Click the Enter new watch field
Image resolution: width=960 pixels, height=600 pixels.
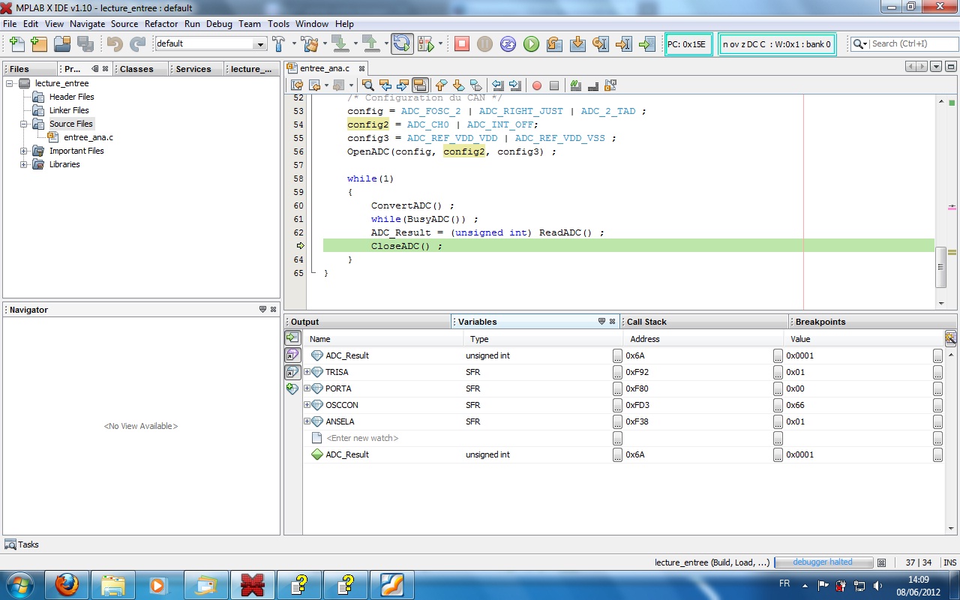coord(362,438)
